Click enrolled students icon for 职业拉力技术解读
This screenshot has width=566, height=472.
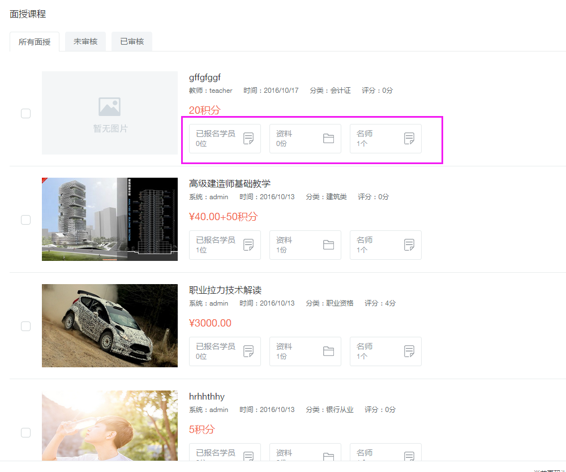(x=248, y=351)
